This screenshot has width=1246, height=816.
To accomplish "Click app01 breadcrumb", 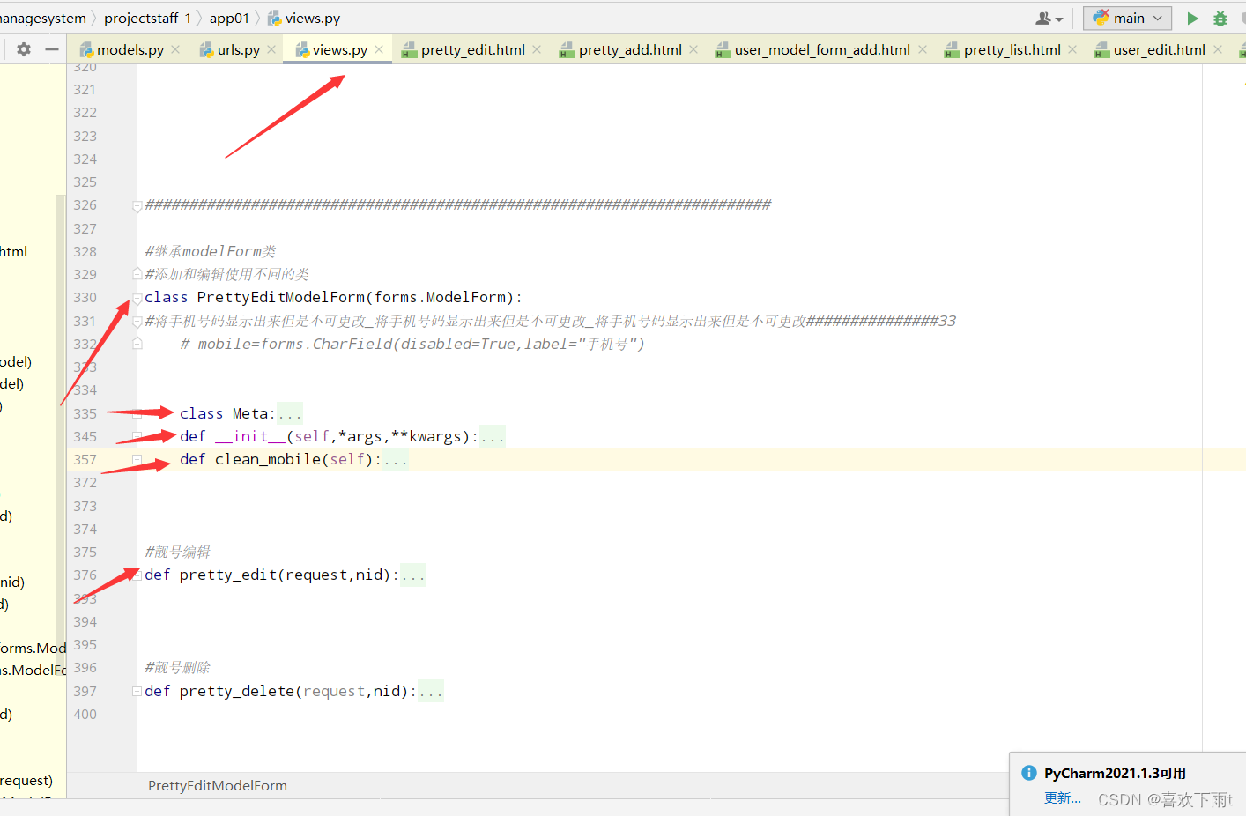I will point(229,18).
